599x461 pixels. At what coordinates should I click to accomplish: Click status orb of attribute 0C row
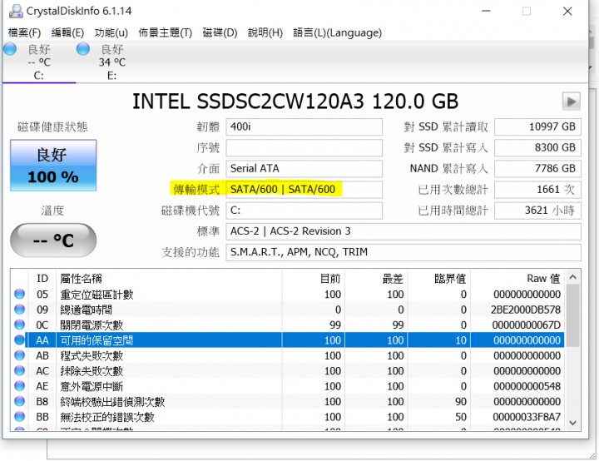click(x=19, y=325)
